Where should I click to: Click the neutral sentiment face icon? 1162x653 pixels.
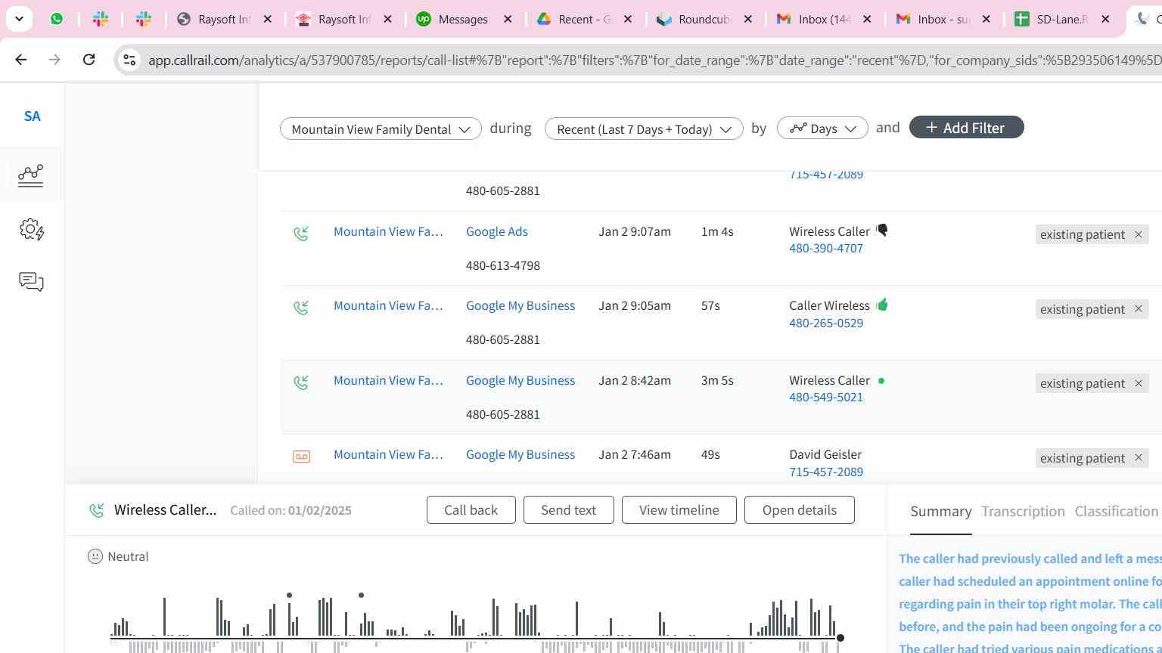95,557
